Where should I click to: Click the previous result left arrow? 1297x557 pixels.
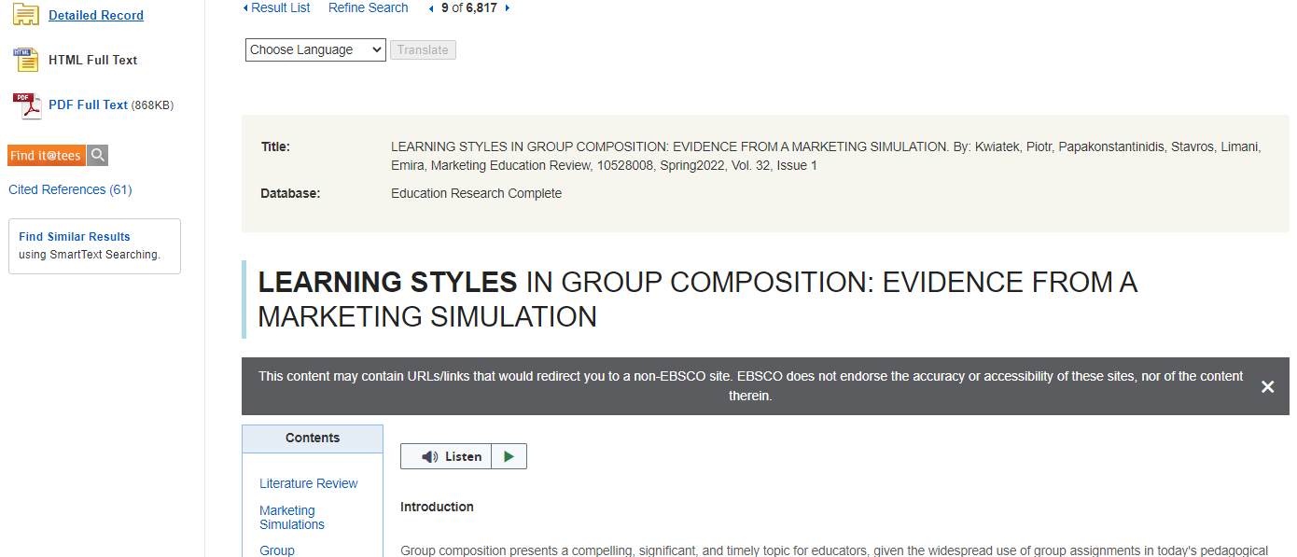coord(431,8)
